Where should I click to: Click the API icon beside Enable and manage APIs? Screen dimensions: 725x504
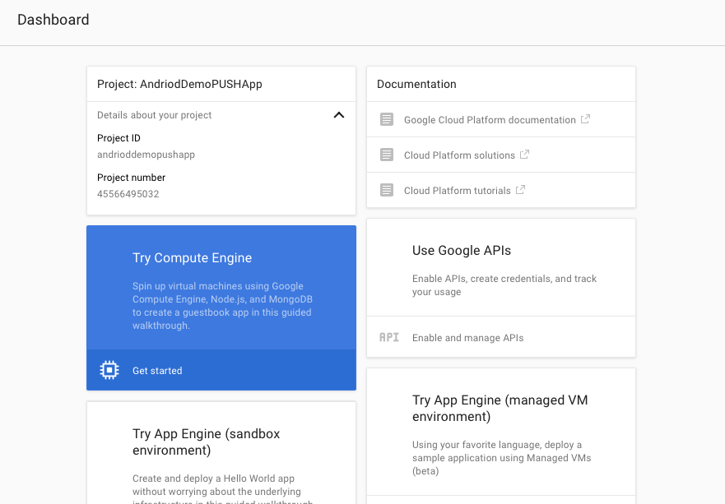(388, 337)
